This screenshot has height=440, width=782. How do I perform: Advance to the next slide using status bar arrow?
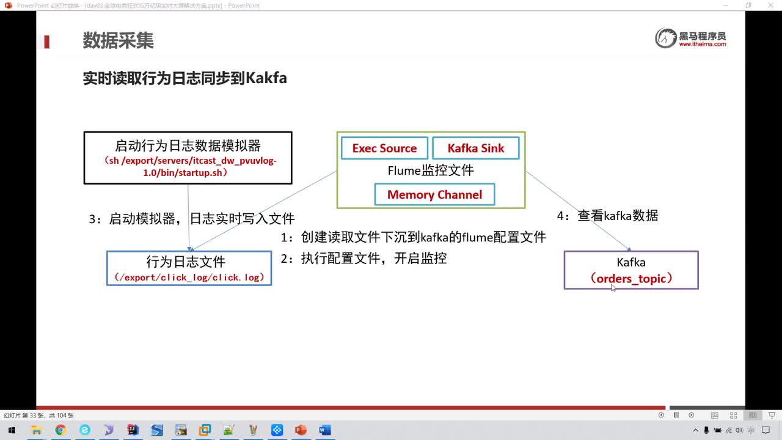click(692, 416)
